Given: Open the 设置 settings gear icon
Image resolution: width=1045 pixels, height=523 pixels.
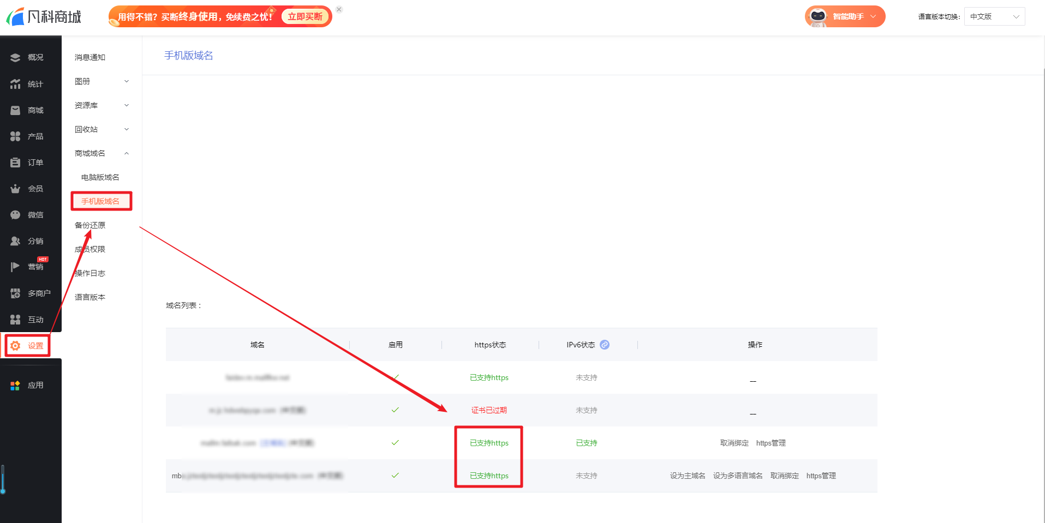Looking at the screenshot, I should [15, 346].
